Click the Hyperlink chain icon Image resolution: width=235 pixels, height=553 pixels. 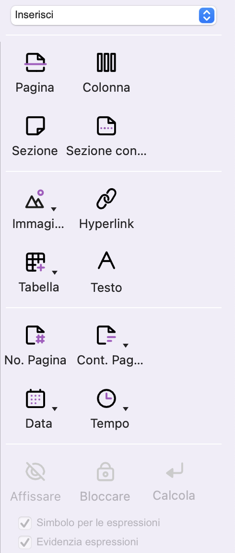pos(106,199)
